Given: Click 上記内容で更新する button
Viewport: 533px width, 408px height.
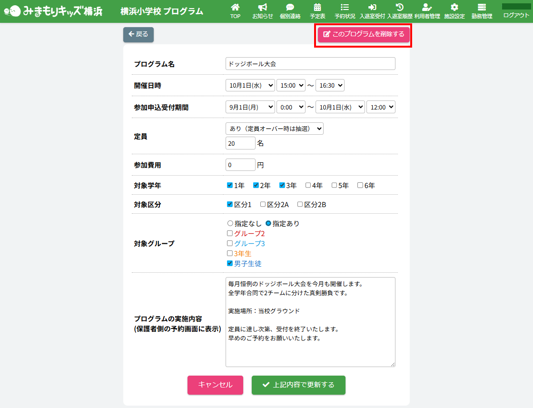Looking at the screenshot, I should (x=298, y=385).
